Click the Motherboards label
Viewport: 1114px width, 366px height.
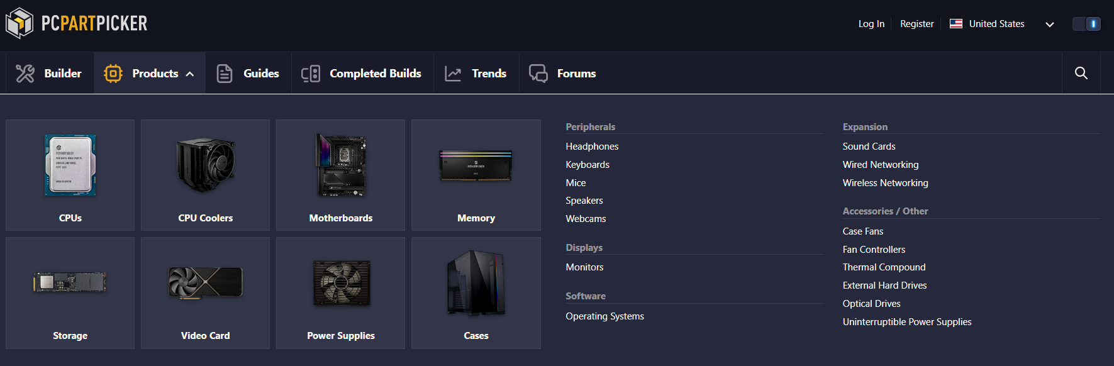[341, 218]
